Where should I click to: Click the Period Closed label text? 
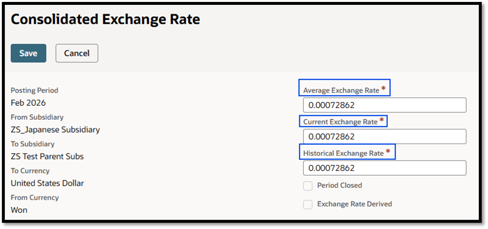click(339, 185)
